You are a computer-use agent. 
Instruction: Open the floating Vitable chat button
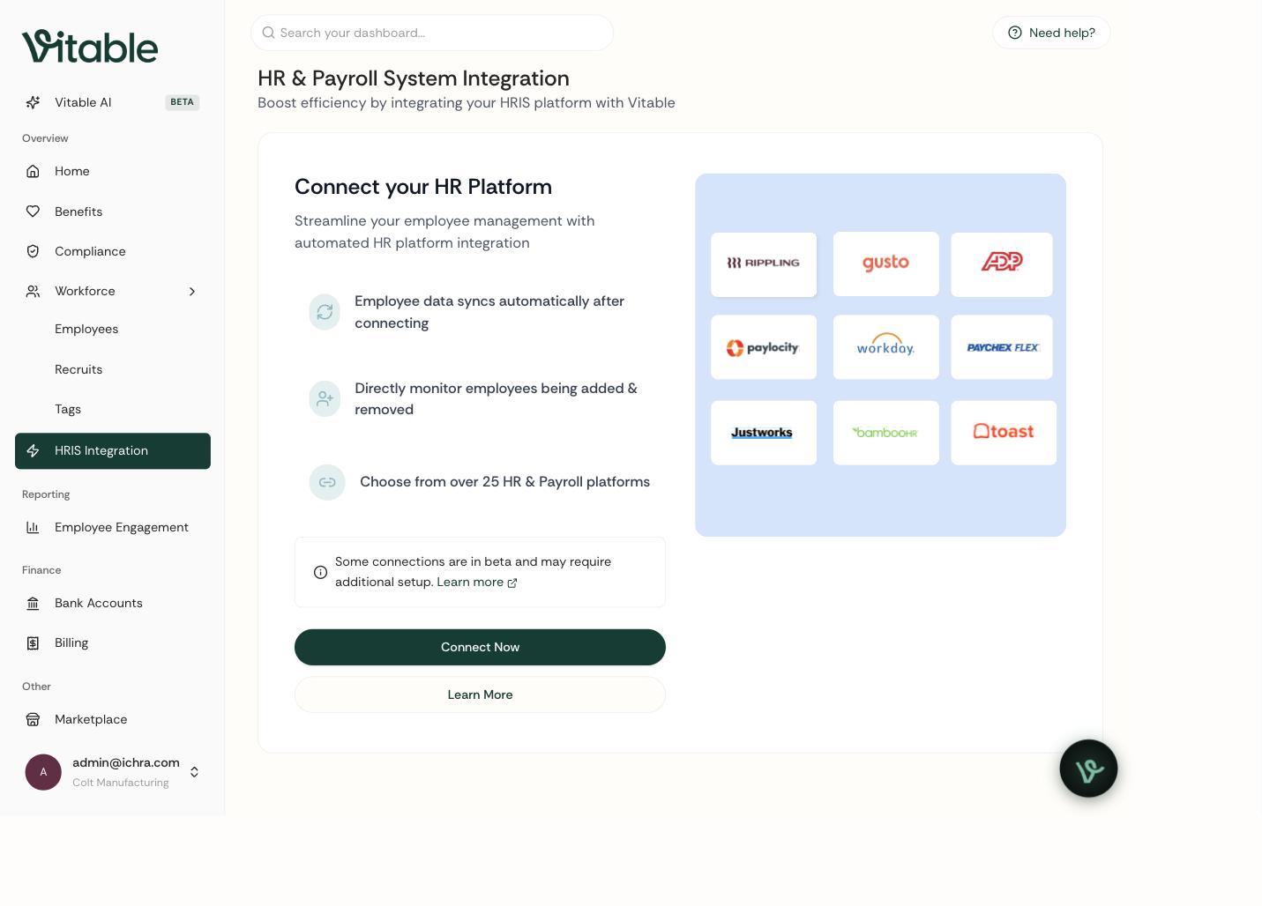[1088, 769]
